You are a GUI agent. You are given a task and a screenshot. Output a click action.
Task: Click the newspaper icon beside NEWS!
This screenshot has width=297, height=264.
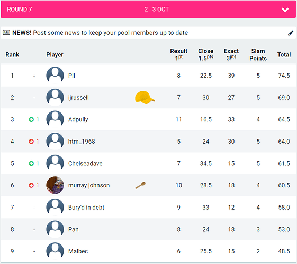(x=6, y=33)
